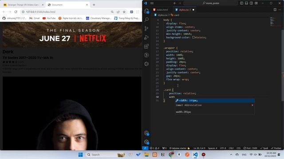Reload the browser page
Screen dimensions: 284x159
(x=16, y=12)
